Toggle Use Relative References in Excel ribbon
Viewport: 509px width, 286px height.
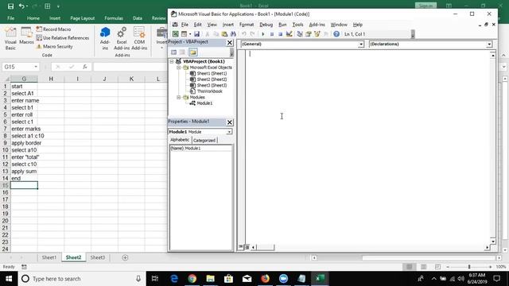click(63, 38)
